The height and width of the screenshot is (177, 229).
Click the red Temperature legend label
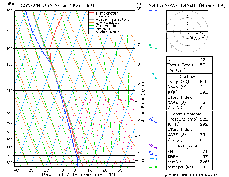[108, 13]
